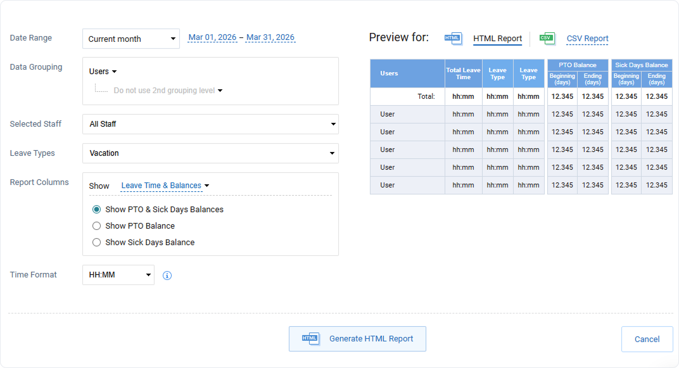Screen dimensions: 679x368
Task: Open the Users data grouping dropdown
Action: 103,71
